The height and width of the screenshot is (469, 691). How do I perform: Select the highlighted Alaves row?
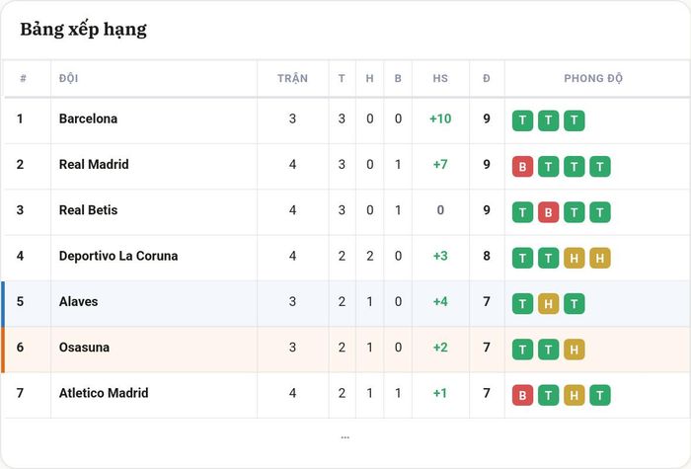[345, 304]
